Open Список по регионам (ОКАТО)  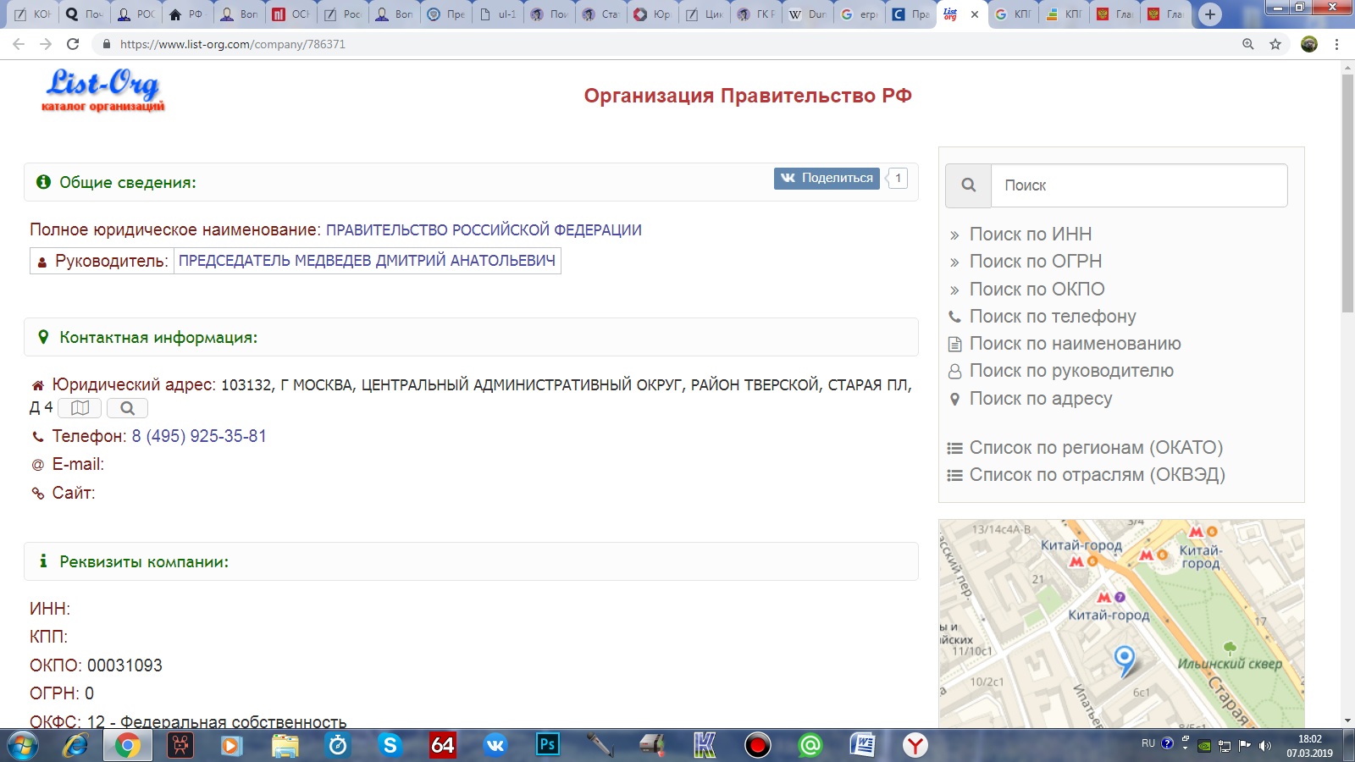pyautogui.click(x=1096, y=448)
